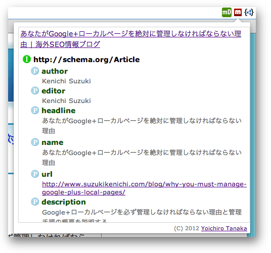Click the description value starting with Google+ローカルページを必ず
Image resolution: width=271 pixels, height=253 pixels.
(x=142, y=215)
